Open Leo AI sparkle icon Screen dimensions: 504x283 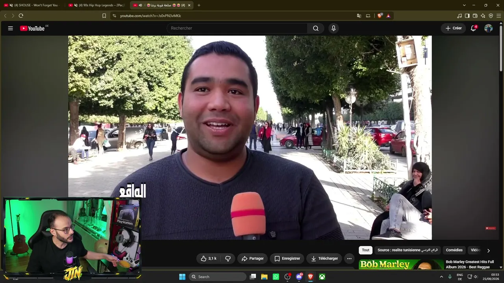click(x=483, y=16)
